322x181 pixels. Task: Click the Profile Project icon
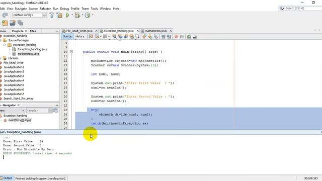pos(88,15)
